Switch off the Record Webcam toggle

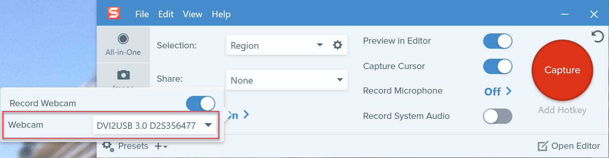[x=200, y=104]
